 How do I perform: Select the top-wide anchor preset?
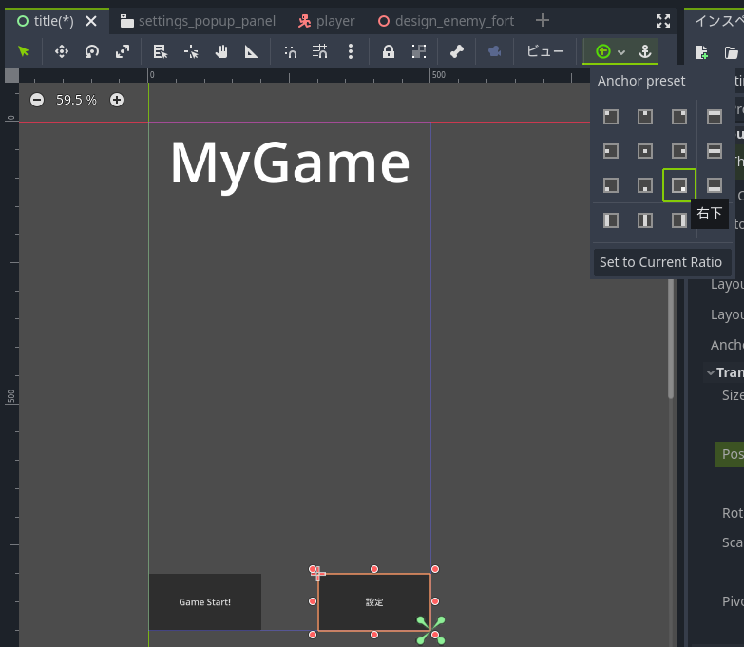(x=715, y=117)
